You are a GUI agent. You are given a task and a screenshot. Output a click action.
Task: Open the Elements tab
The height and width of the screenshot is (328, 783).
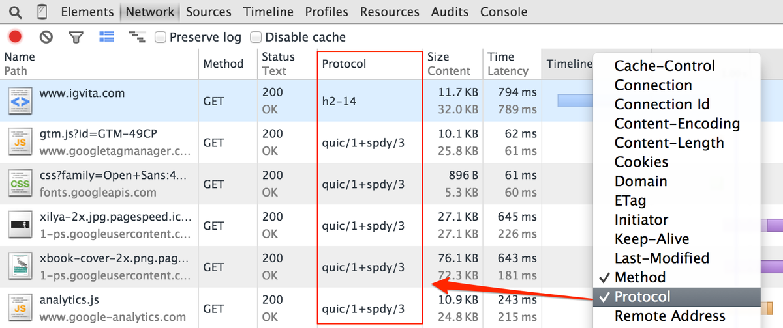click(x=86, y=12)
